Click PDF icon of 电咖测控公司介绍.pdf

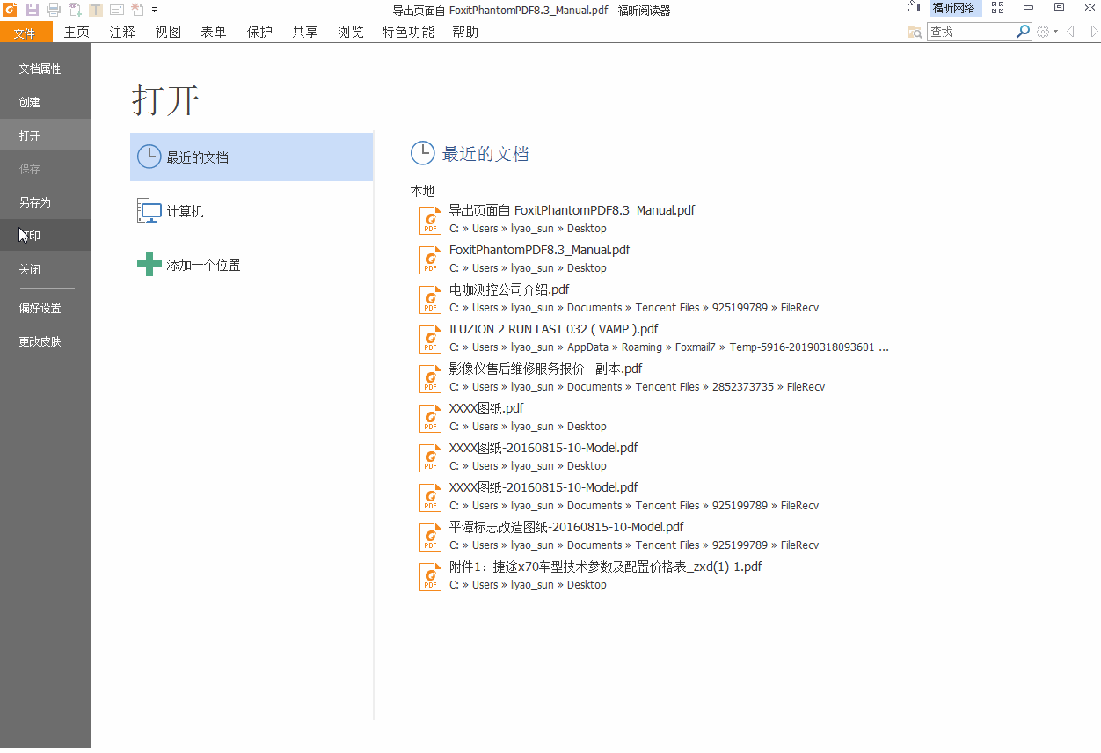click(430, 299)
